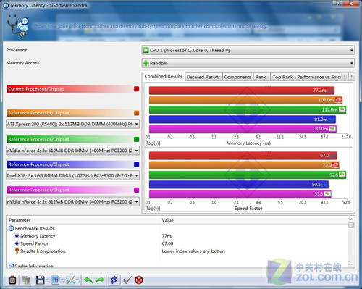The height and width of the screenshot is (289, 362).
Task: Open the nVidia nForce 3 reference dropdown
Action: click(x=72, y=201)
